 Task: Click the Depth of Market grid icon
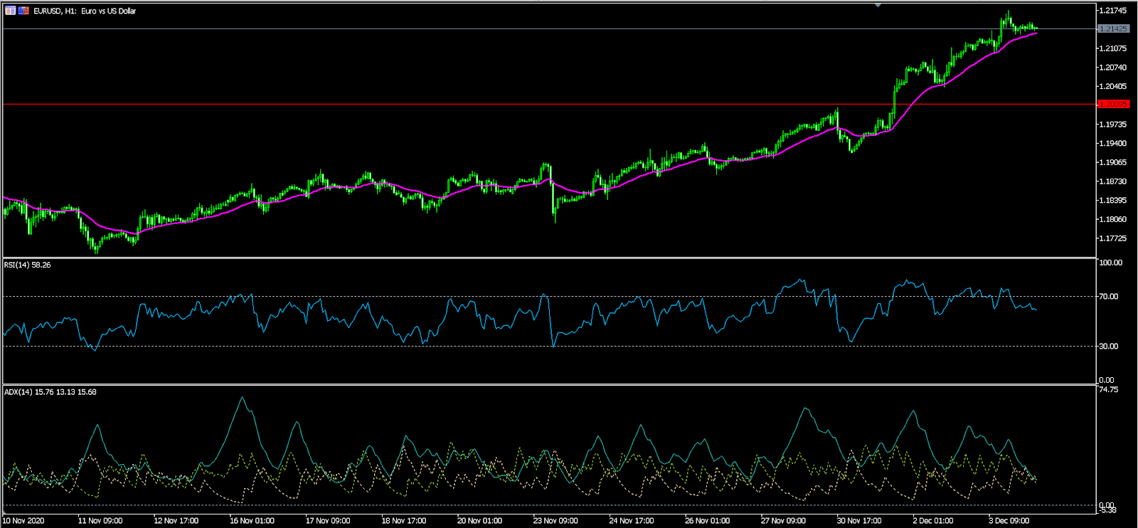point(11,11)
